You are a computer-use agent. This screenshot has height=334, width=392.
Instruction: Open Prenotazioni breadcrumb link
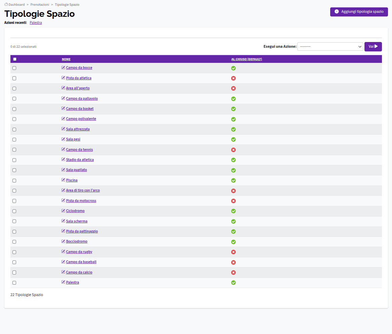[x=40, y=4]
